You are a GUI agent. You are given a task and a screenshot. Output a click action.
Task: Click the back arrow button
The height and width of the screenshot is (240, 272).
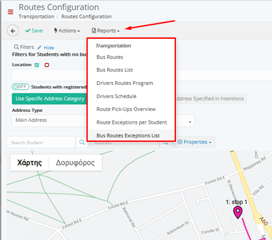13,31
